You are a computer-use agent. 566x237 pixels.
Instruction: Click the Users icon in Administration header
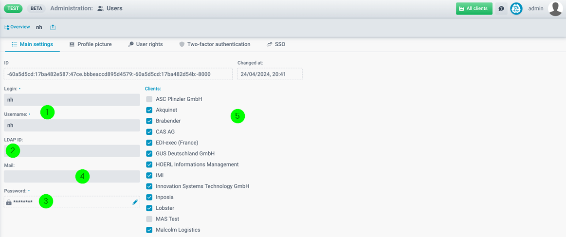pyautogui.click(x=100, y=9)
